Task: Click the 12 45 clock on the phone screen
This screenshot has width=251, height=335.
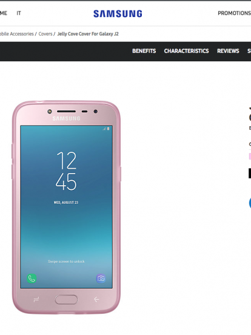Action: [x=66, y=171]
